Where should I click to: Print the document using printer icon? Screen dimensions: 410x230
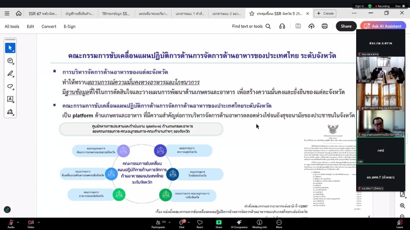click(x=324, y=26)
